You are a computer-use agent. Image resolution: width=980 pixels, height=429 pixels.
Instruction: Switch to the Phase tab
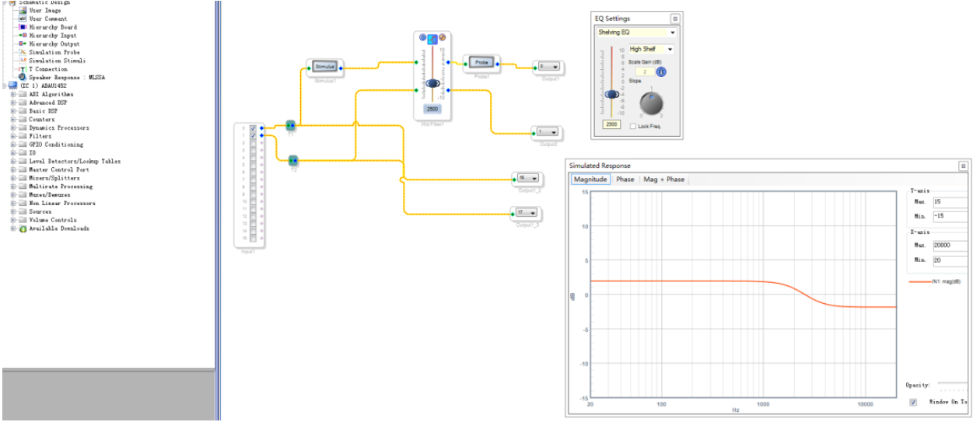click(625, 180)
